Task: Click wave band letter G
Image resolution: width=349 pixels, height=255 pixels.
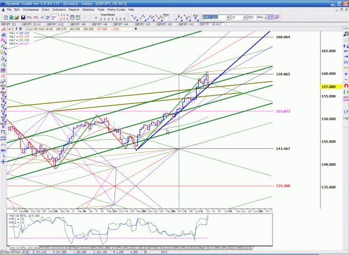Action: tap(121, 19)
